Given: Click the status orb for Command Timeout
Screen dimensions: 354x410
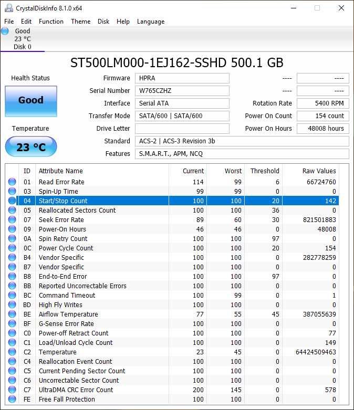Looking at the screenshot, I should click(x=12, y=295).
